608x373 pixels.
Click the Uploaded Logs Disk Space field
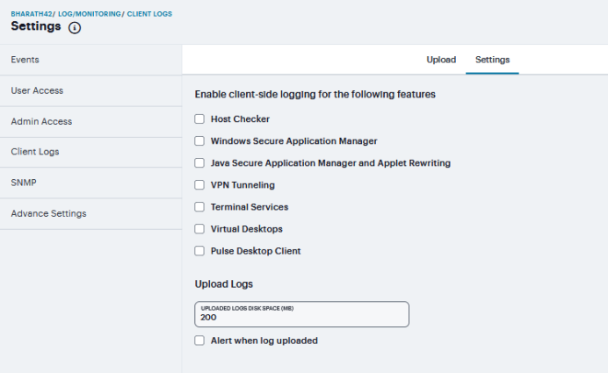(x=301, y=314)
